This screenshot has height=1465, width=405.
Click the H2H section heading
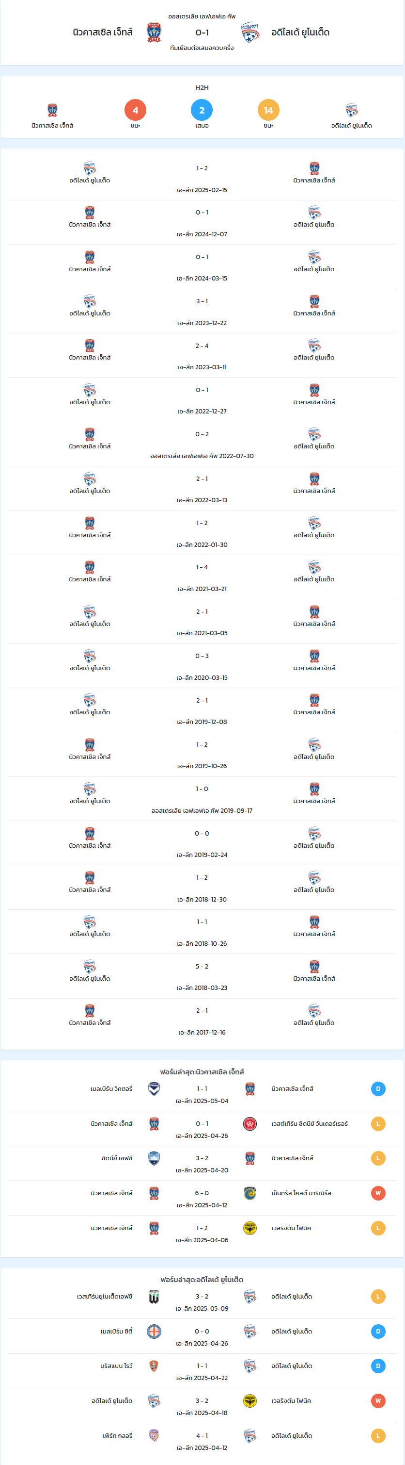pos(202,87)
